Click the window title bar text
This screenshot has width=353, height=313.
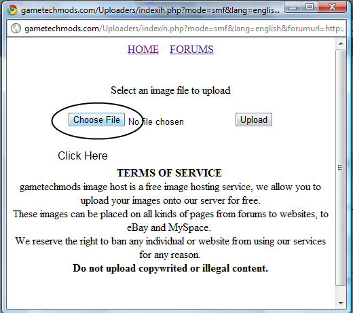(x=150, y=10)
